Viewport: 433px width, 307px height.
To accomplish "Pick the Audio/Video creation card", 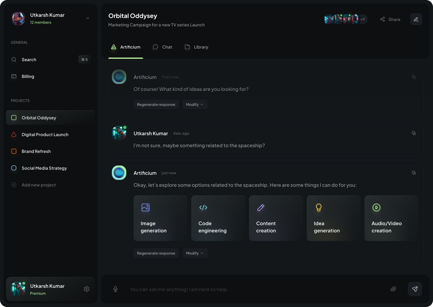I will [391, 218].
